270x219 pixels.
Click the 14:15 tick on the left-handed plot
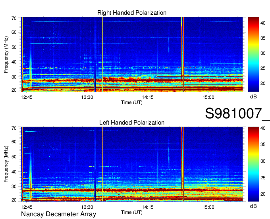click(148, 207)
